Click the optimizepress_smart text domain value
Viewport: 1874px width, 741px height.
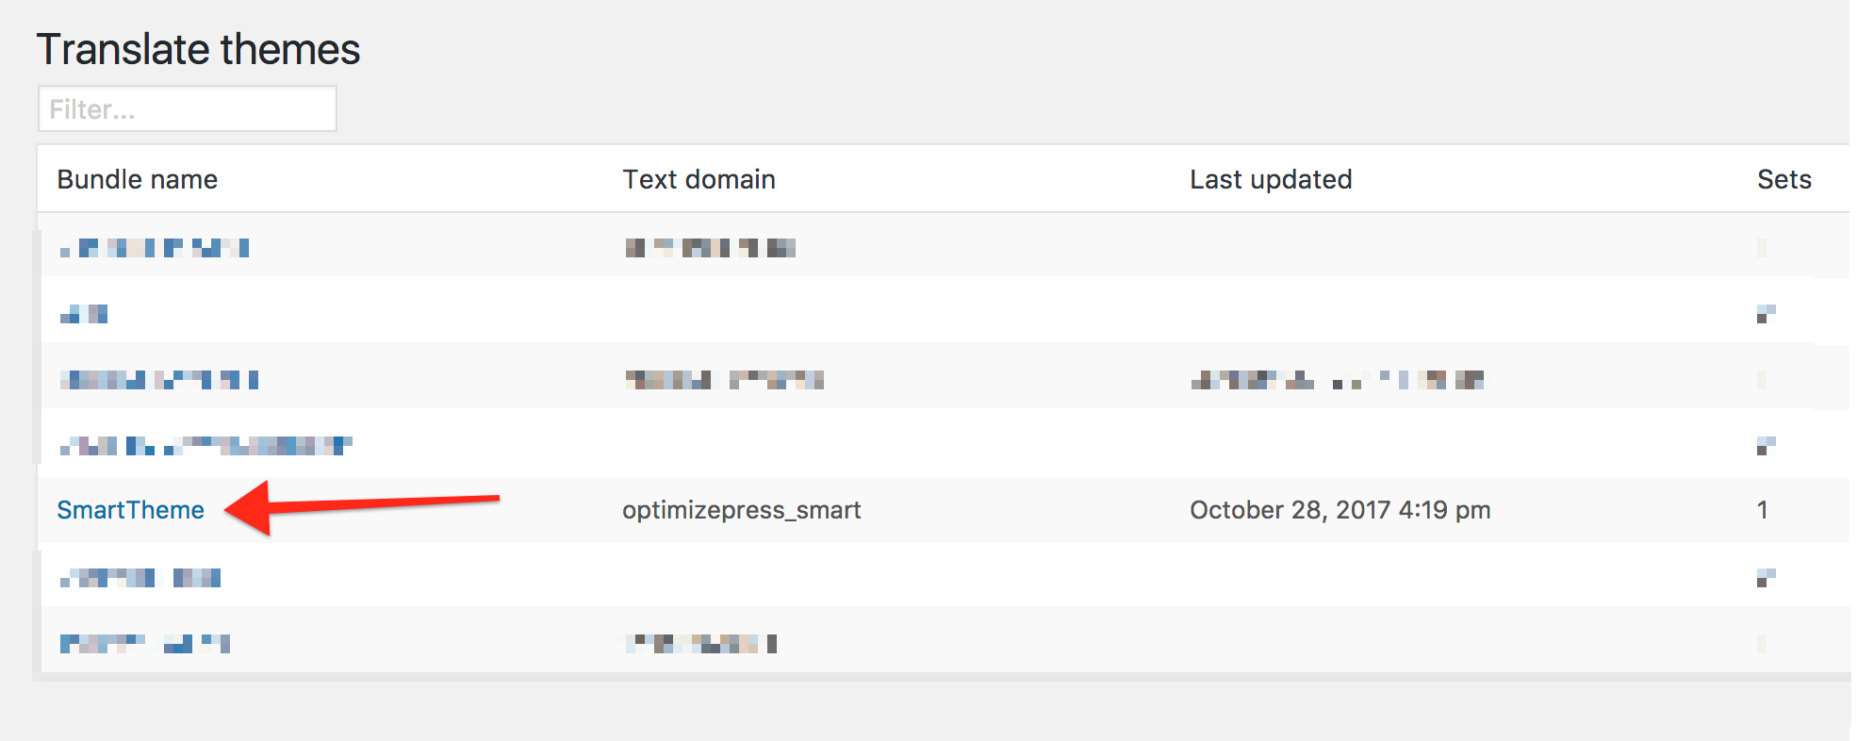click(x=741, y=509)
